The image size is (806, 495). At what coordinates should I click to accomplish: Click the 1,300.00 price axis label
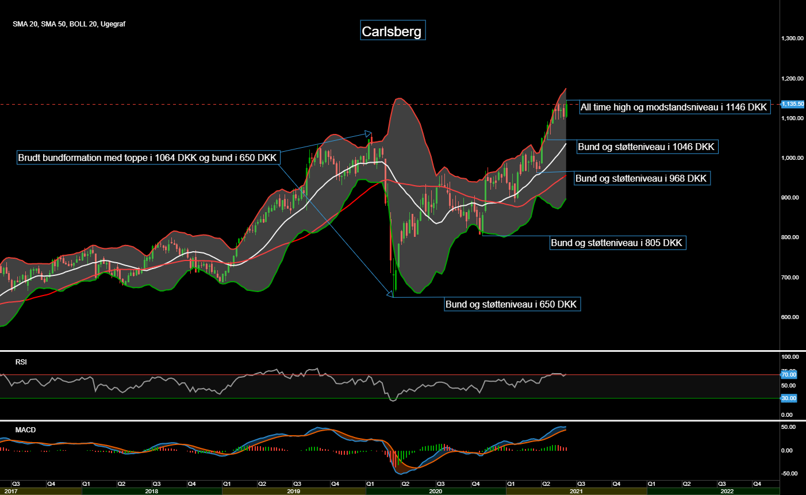(792, 39)
